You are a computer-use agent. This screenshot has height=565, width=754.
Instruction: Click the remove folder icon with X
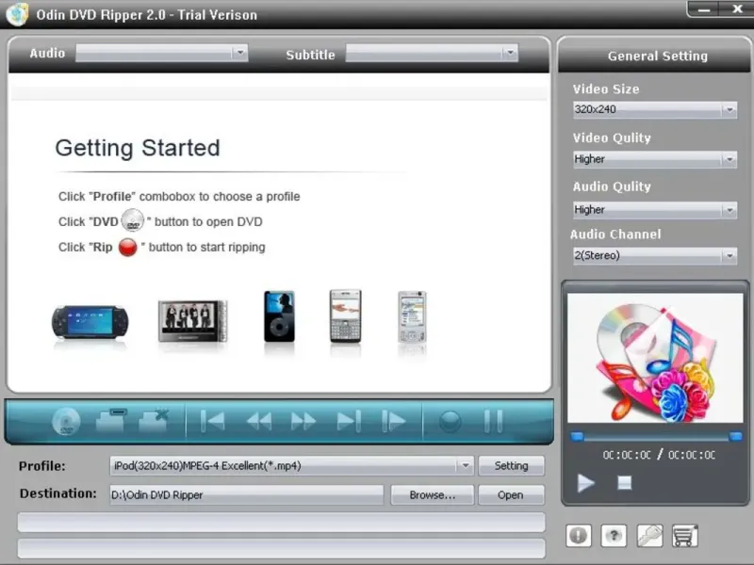pyautogui.click(x=154, y=421)
